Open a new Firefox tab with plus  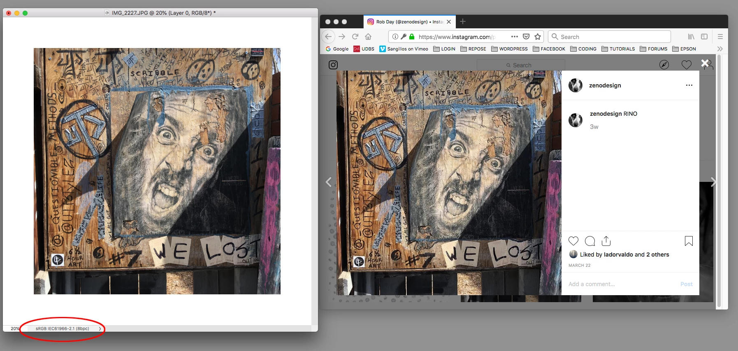[x=463, y=21]
